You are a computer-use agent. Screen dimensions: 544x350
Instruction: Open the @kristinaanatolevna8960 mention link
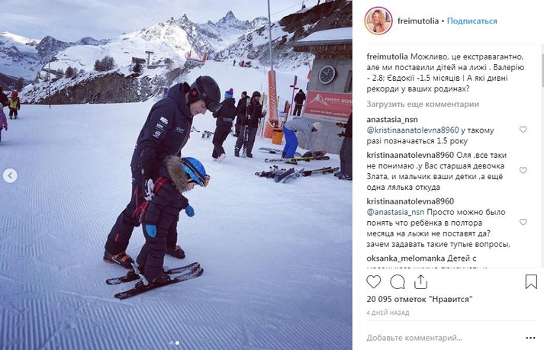point(413,130)
